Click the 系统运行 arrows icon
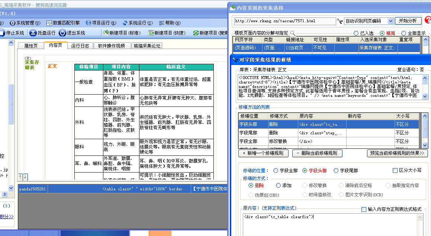The width and height of the screenshot is (431, 236). (125, 23)
